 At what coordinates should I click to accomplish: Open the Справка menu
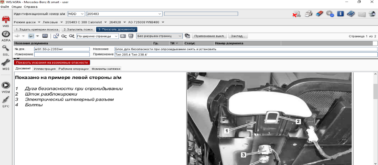[x=31, y=7]
